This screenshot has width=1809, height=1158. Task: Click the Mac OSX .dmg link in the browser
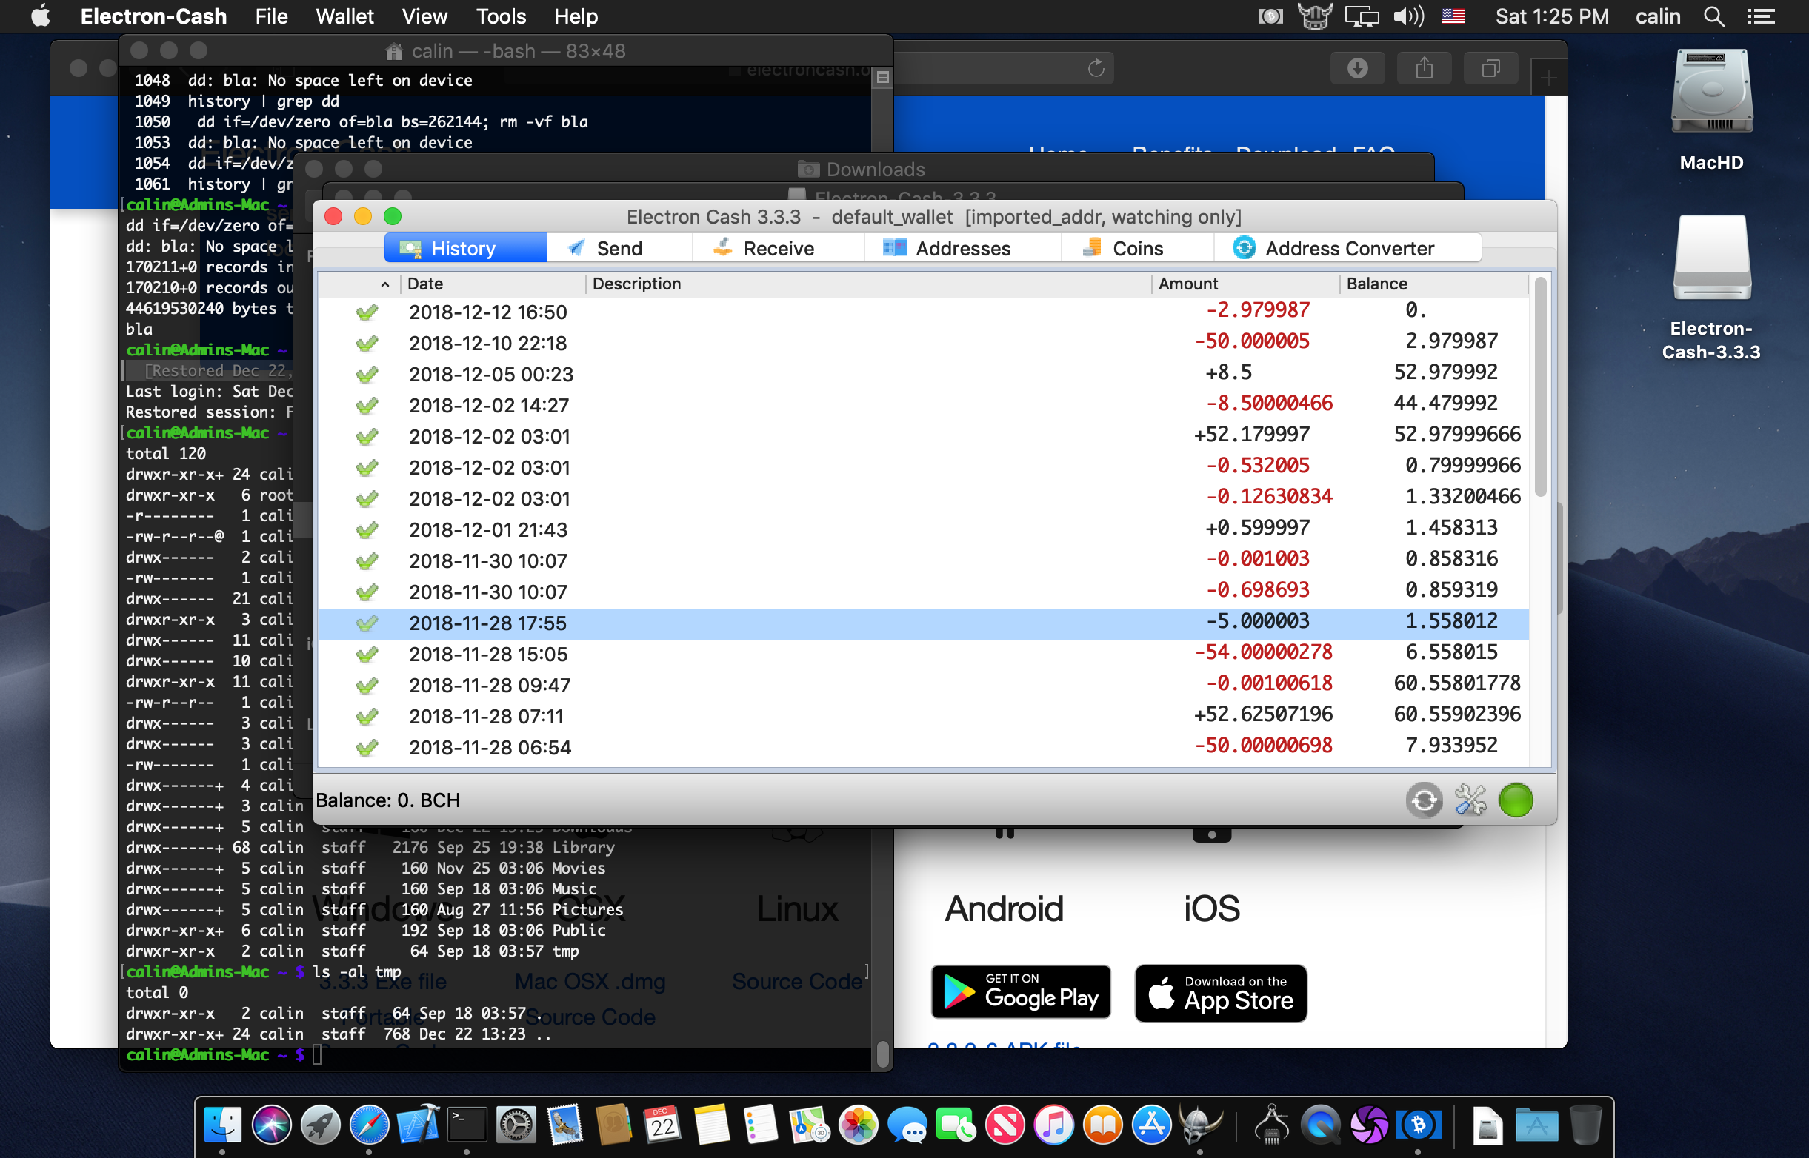tap(590, 982)
